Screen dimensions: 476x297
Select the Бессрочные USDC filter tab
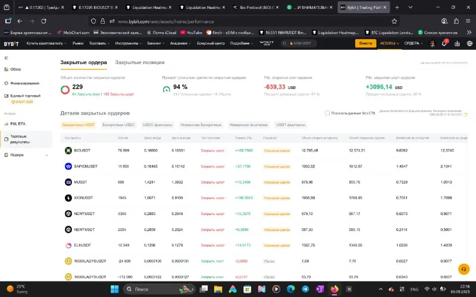118,125
